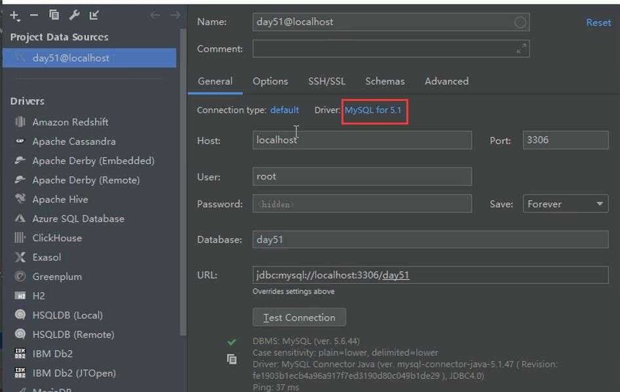
Task: Click the JDBC URL field
Action: pos(431,275)
